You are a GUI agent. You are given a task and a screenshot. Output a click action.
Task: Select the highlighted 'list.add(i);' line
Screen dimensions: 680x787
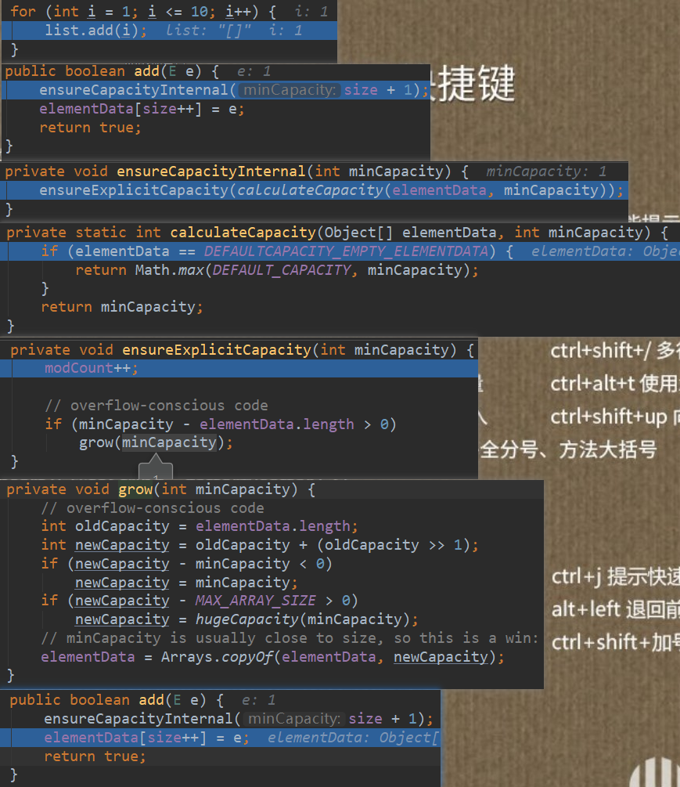[x=170, y=30]
